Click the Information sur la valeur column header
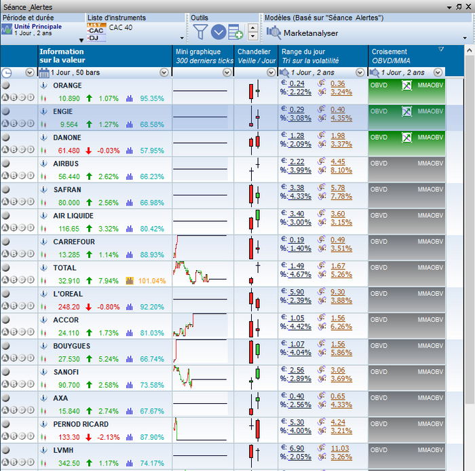The height and width of the screenshot is (471, 475). [x=104, y=56]
